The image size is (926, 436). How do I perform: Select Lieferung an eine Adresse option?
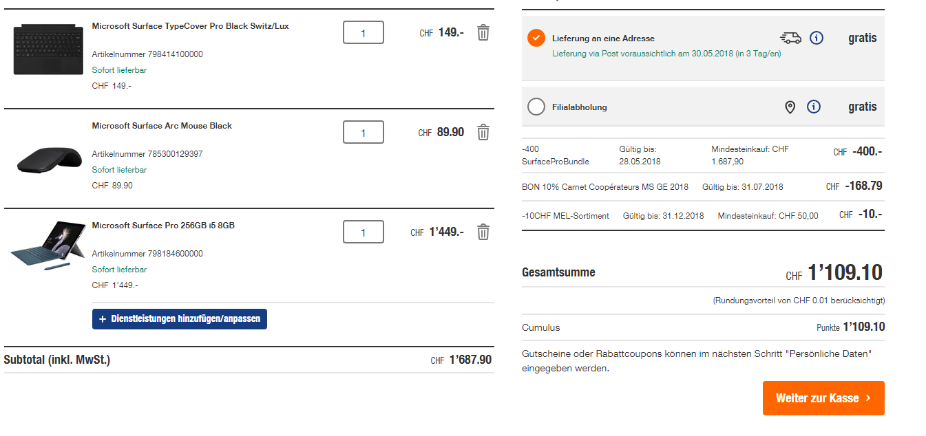(x=536, y=39)
